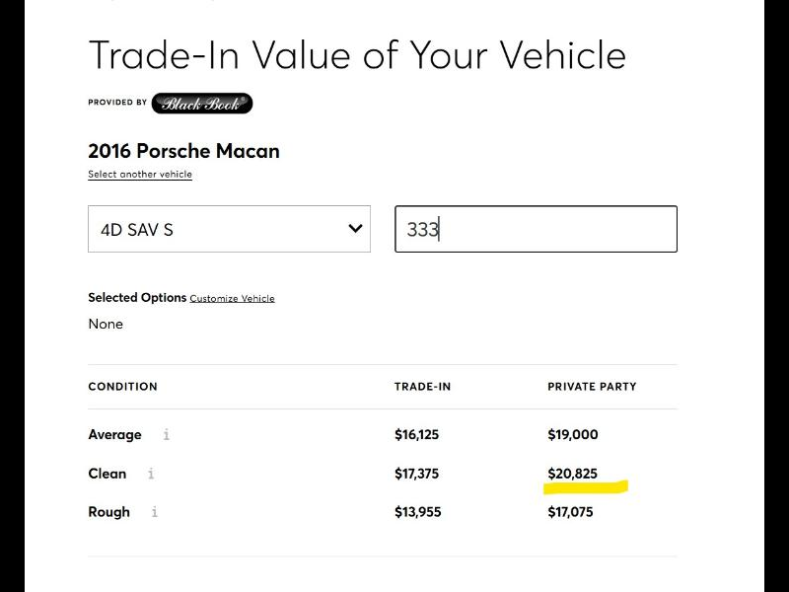Image resolution: width=789 pixels, height=592 pixels.
Task: Click the info icon next to Clean
Action: click(150, 474)
